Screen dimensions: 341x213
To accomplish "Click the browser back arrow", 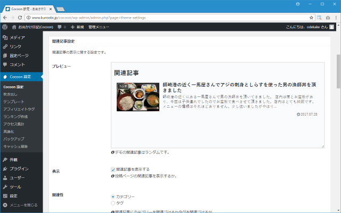I will click(x=5, y=18).
